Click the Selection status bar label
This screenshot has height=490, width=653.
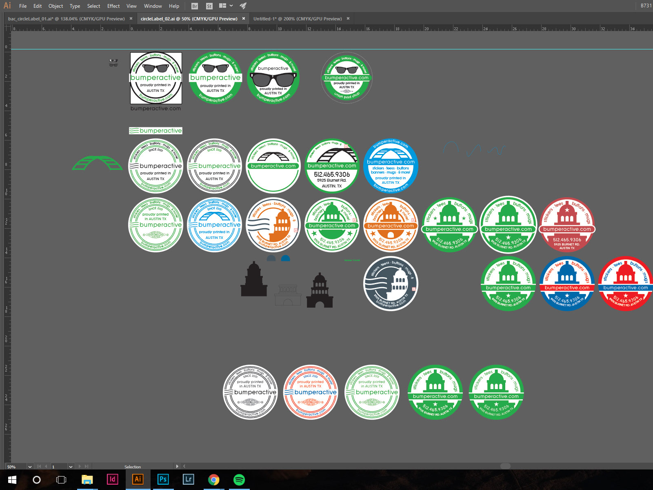tap(133, 467)
